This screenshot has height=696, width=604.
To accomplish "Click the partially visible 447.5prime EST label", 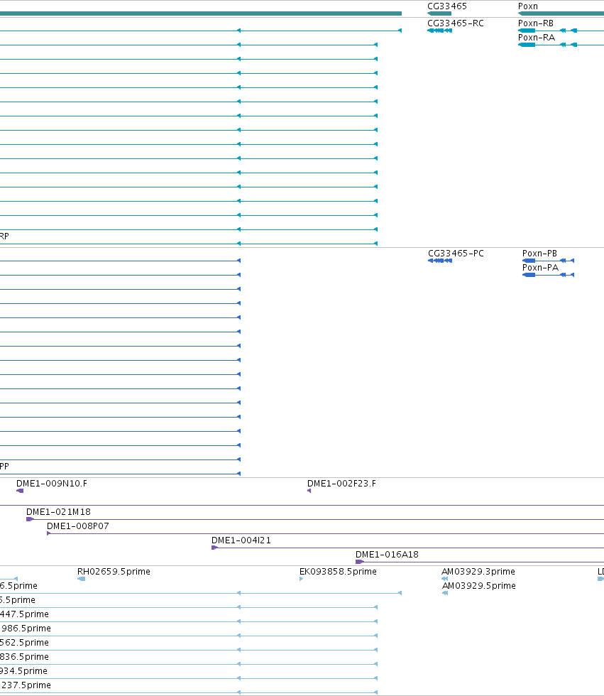I will 24,614.
